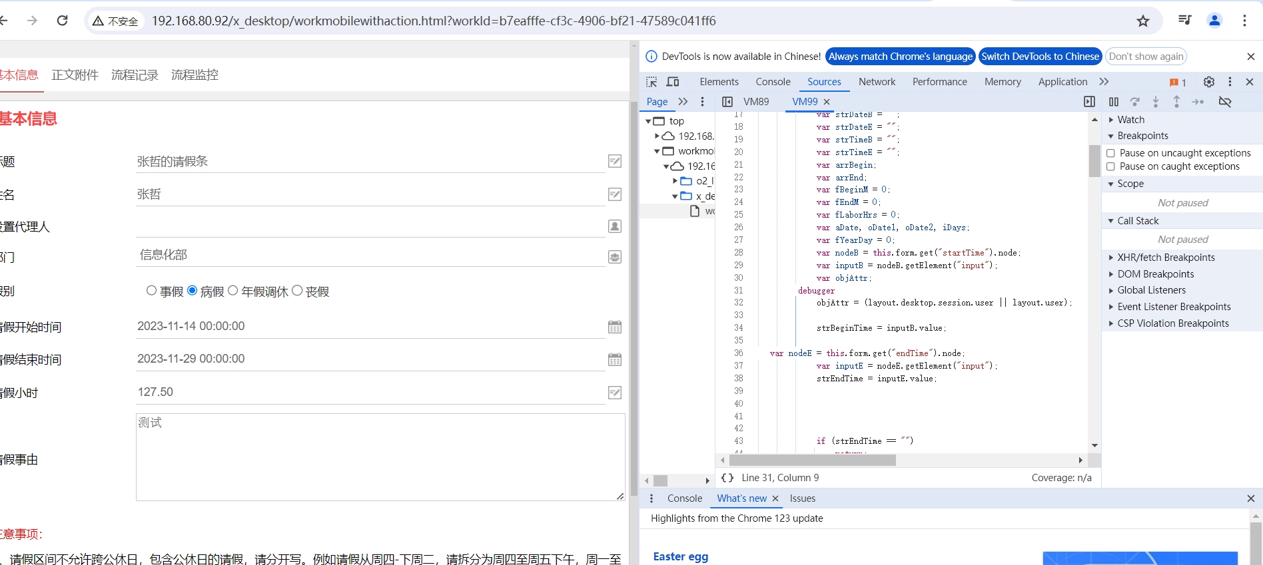This screenshot has width=1263, height=565.
Task: Switch to the Network tab
Action: pos(877,82)
